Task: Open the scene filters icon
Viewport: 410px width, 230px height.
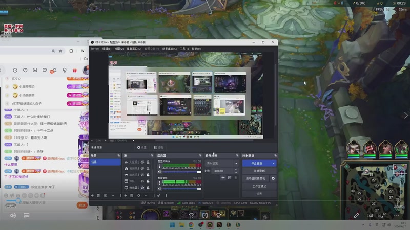Action: [x=106, y=195]
